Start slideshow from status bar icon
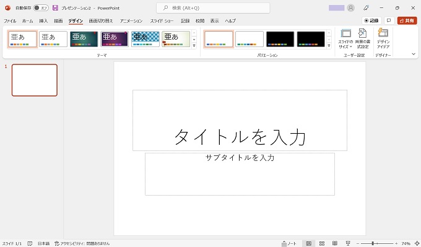The width and height of the screenshot is (421, 247). tap(348, 243)
